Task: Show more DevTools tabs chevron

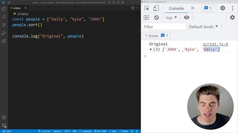Action: click(x=193, y=8)
